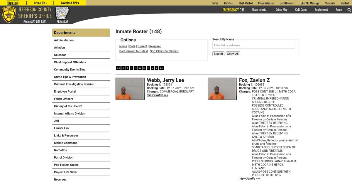This screenshot has width=352, height=182.
Task: Open the Crime Map page
Action: coord(282,10)
